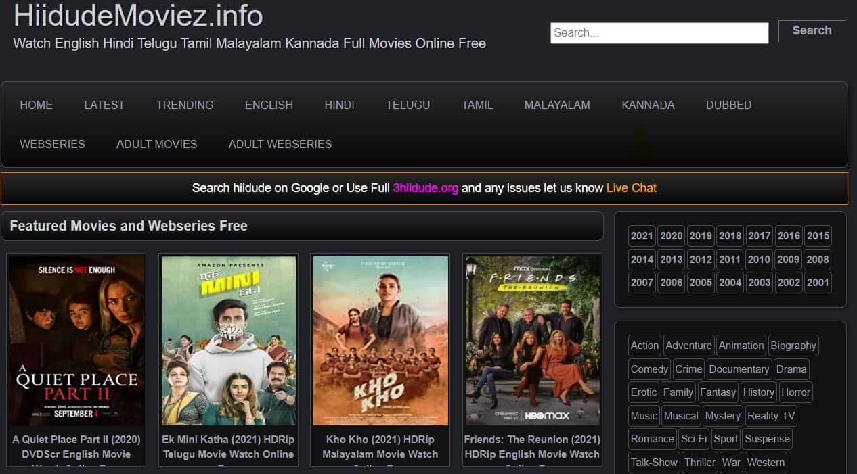Open the Comedy genre

pos(649,369)
